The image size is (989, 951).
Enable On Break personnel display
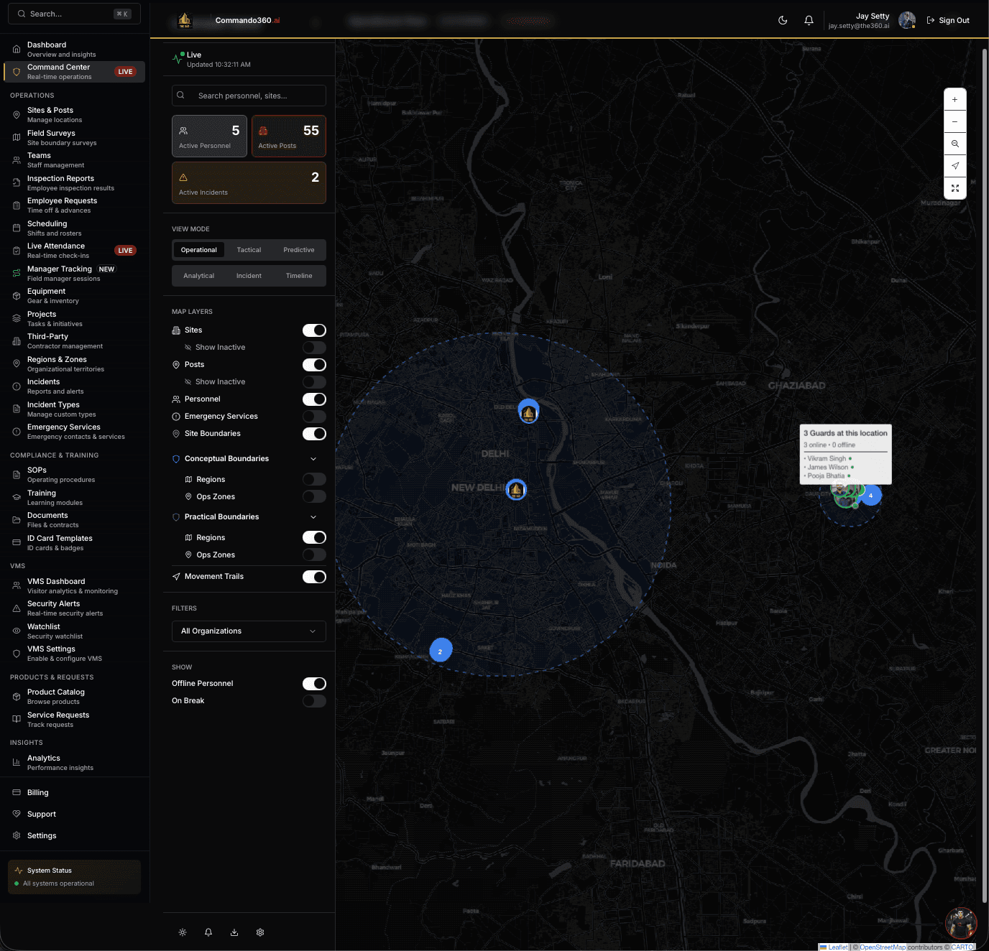click(x=314, y=700)
